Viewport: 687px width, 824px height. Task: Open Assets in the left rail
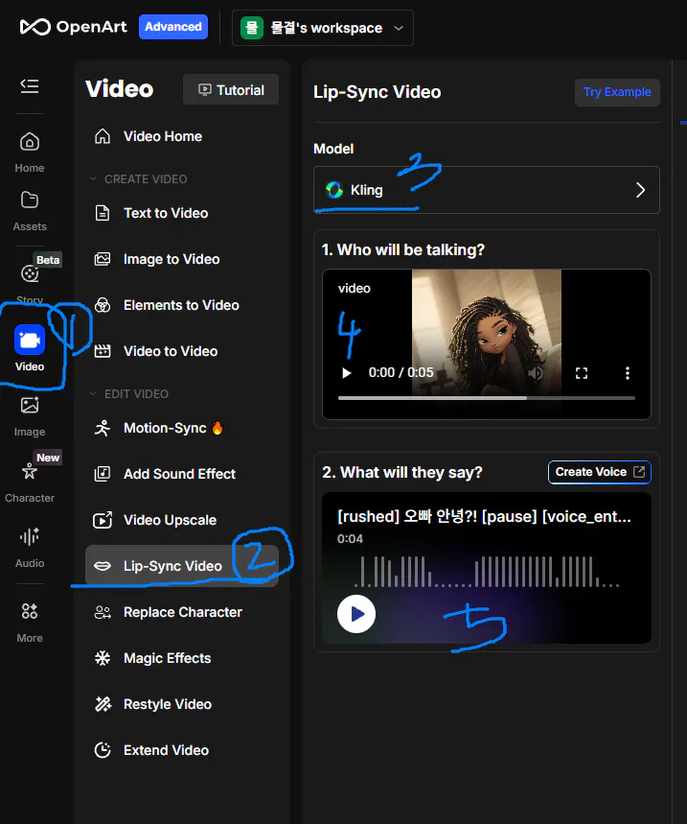tap(30, 211)
